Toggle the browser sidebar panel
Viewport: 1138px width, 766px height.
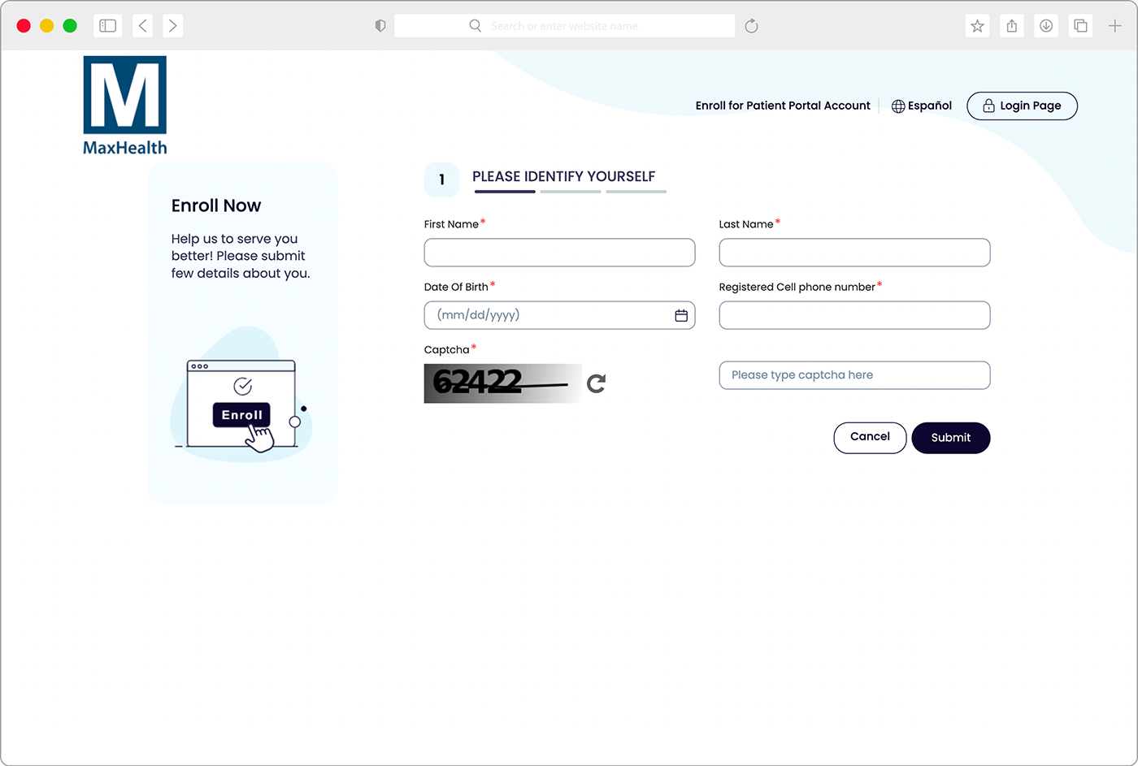(108, 26)
